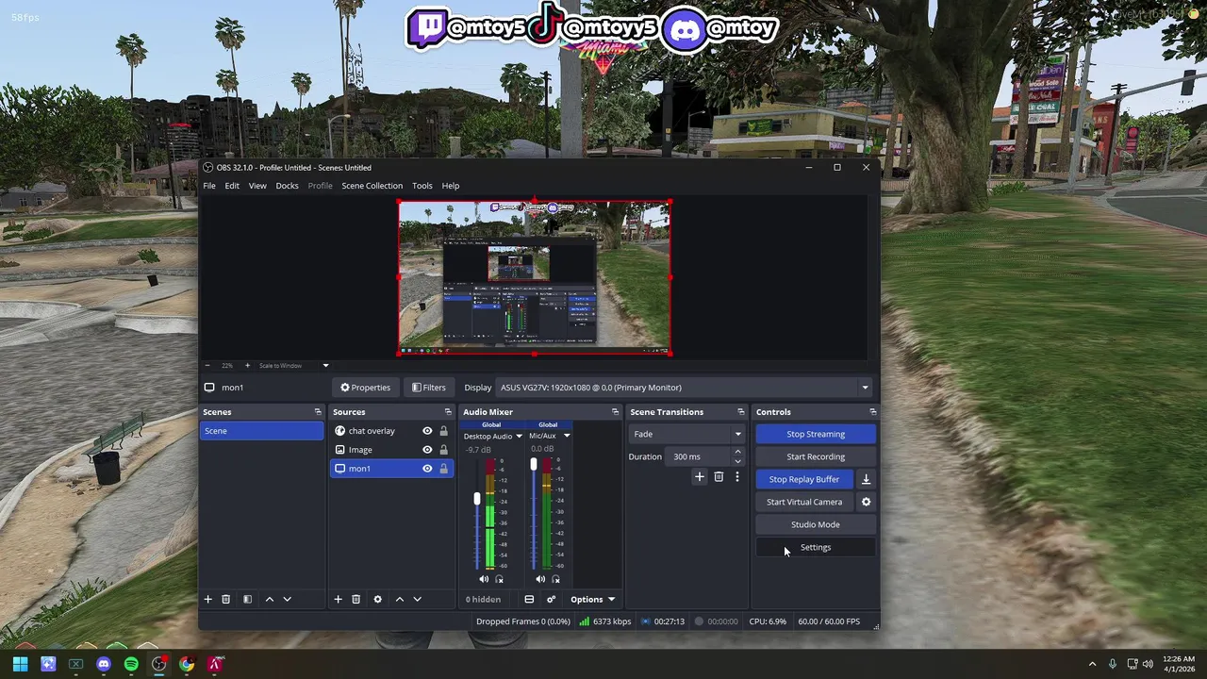Stop the Replay Buffer
The width and height of the screenshot is (1207, 679).
point(804,479)
